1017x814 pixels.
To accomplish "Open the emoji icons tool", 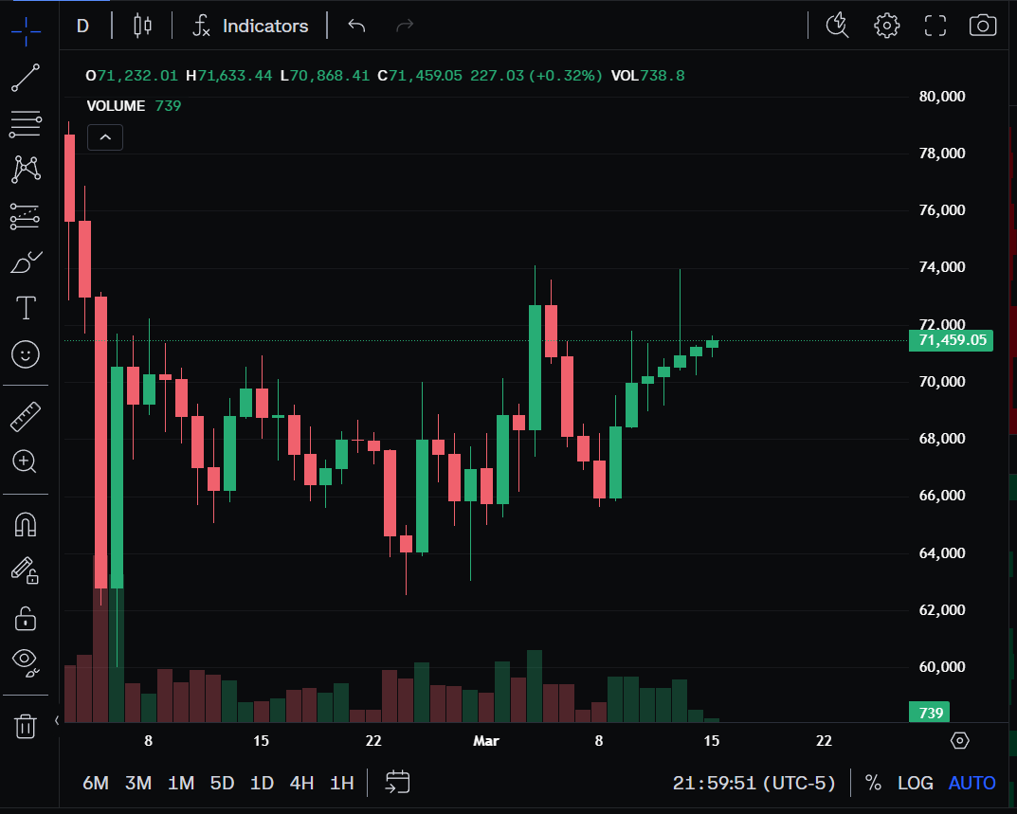I will point(26,354).
